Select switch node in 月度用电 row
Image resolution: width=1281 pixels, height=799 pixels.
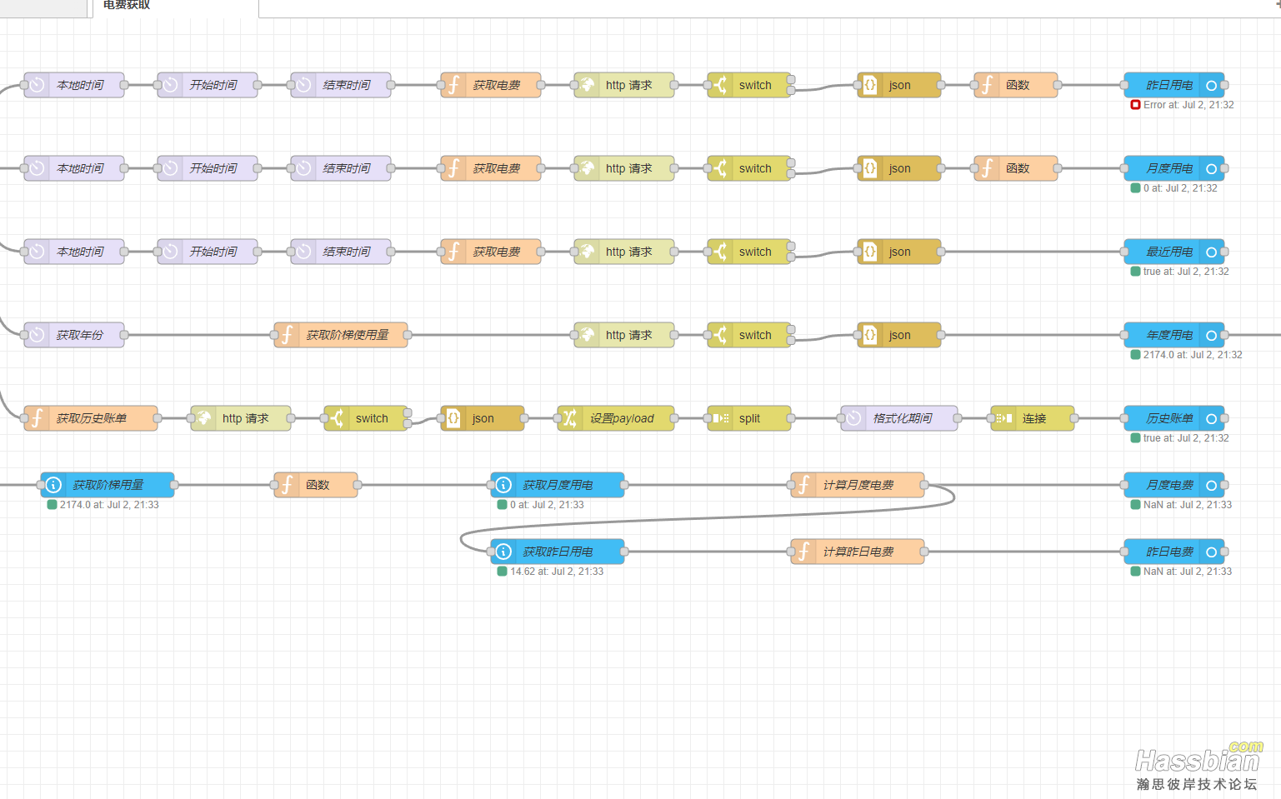pos(749,168)
